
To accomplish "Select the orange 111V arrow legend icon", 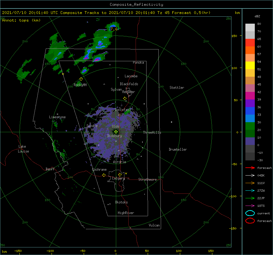I will coord(250,183).
